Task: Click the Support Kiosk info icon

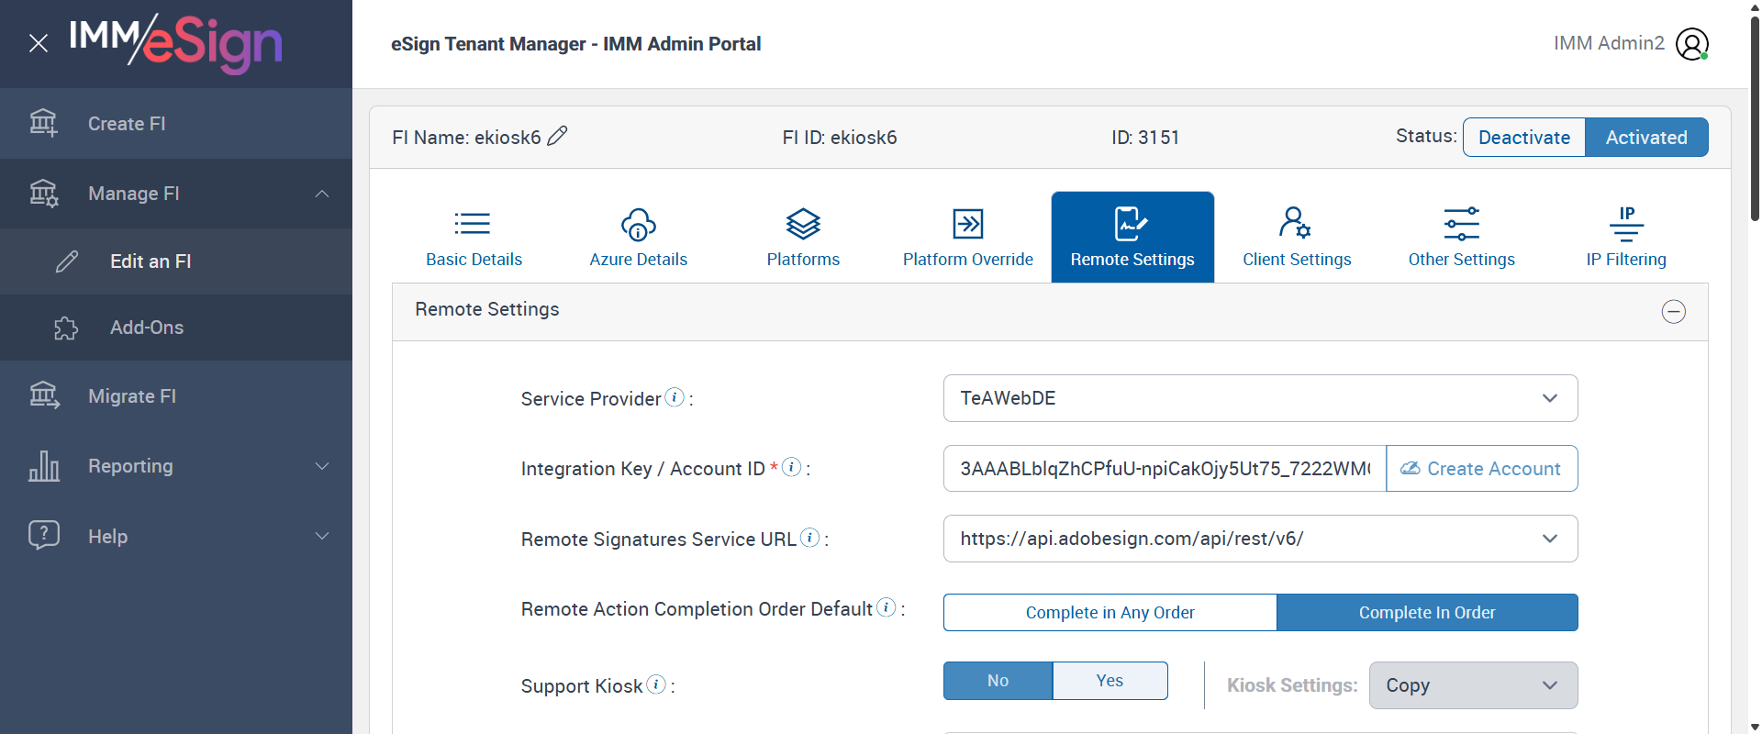Action: pyautogui.click(x=656, y=684)
